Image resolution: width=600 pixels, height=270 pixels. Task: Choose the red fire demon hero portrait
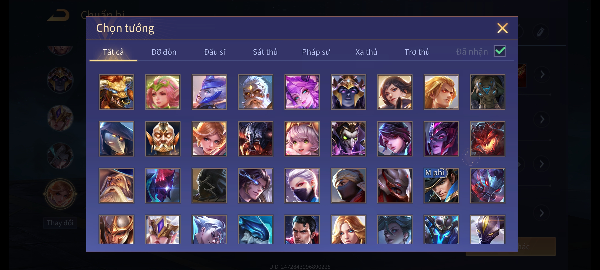[x=488, y=139]
